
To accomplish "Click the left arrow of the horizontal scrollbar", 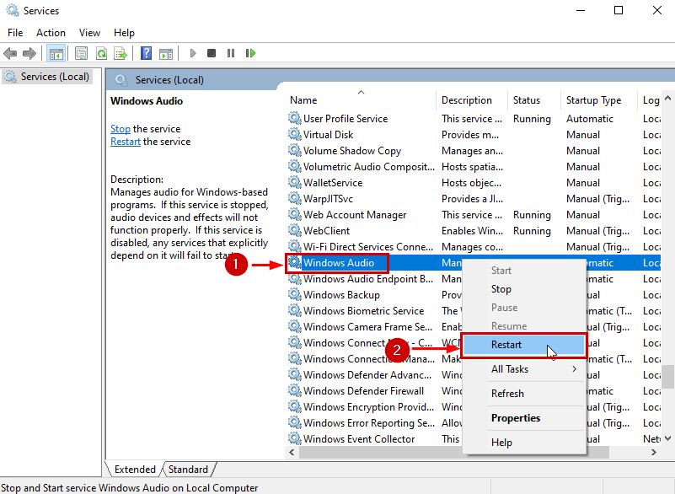I will coord(292,453).
